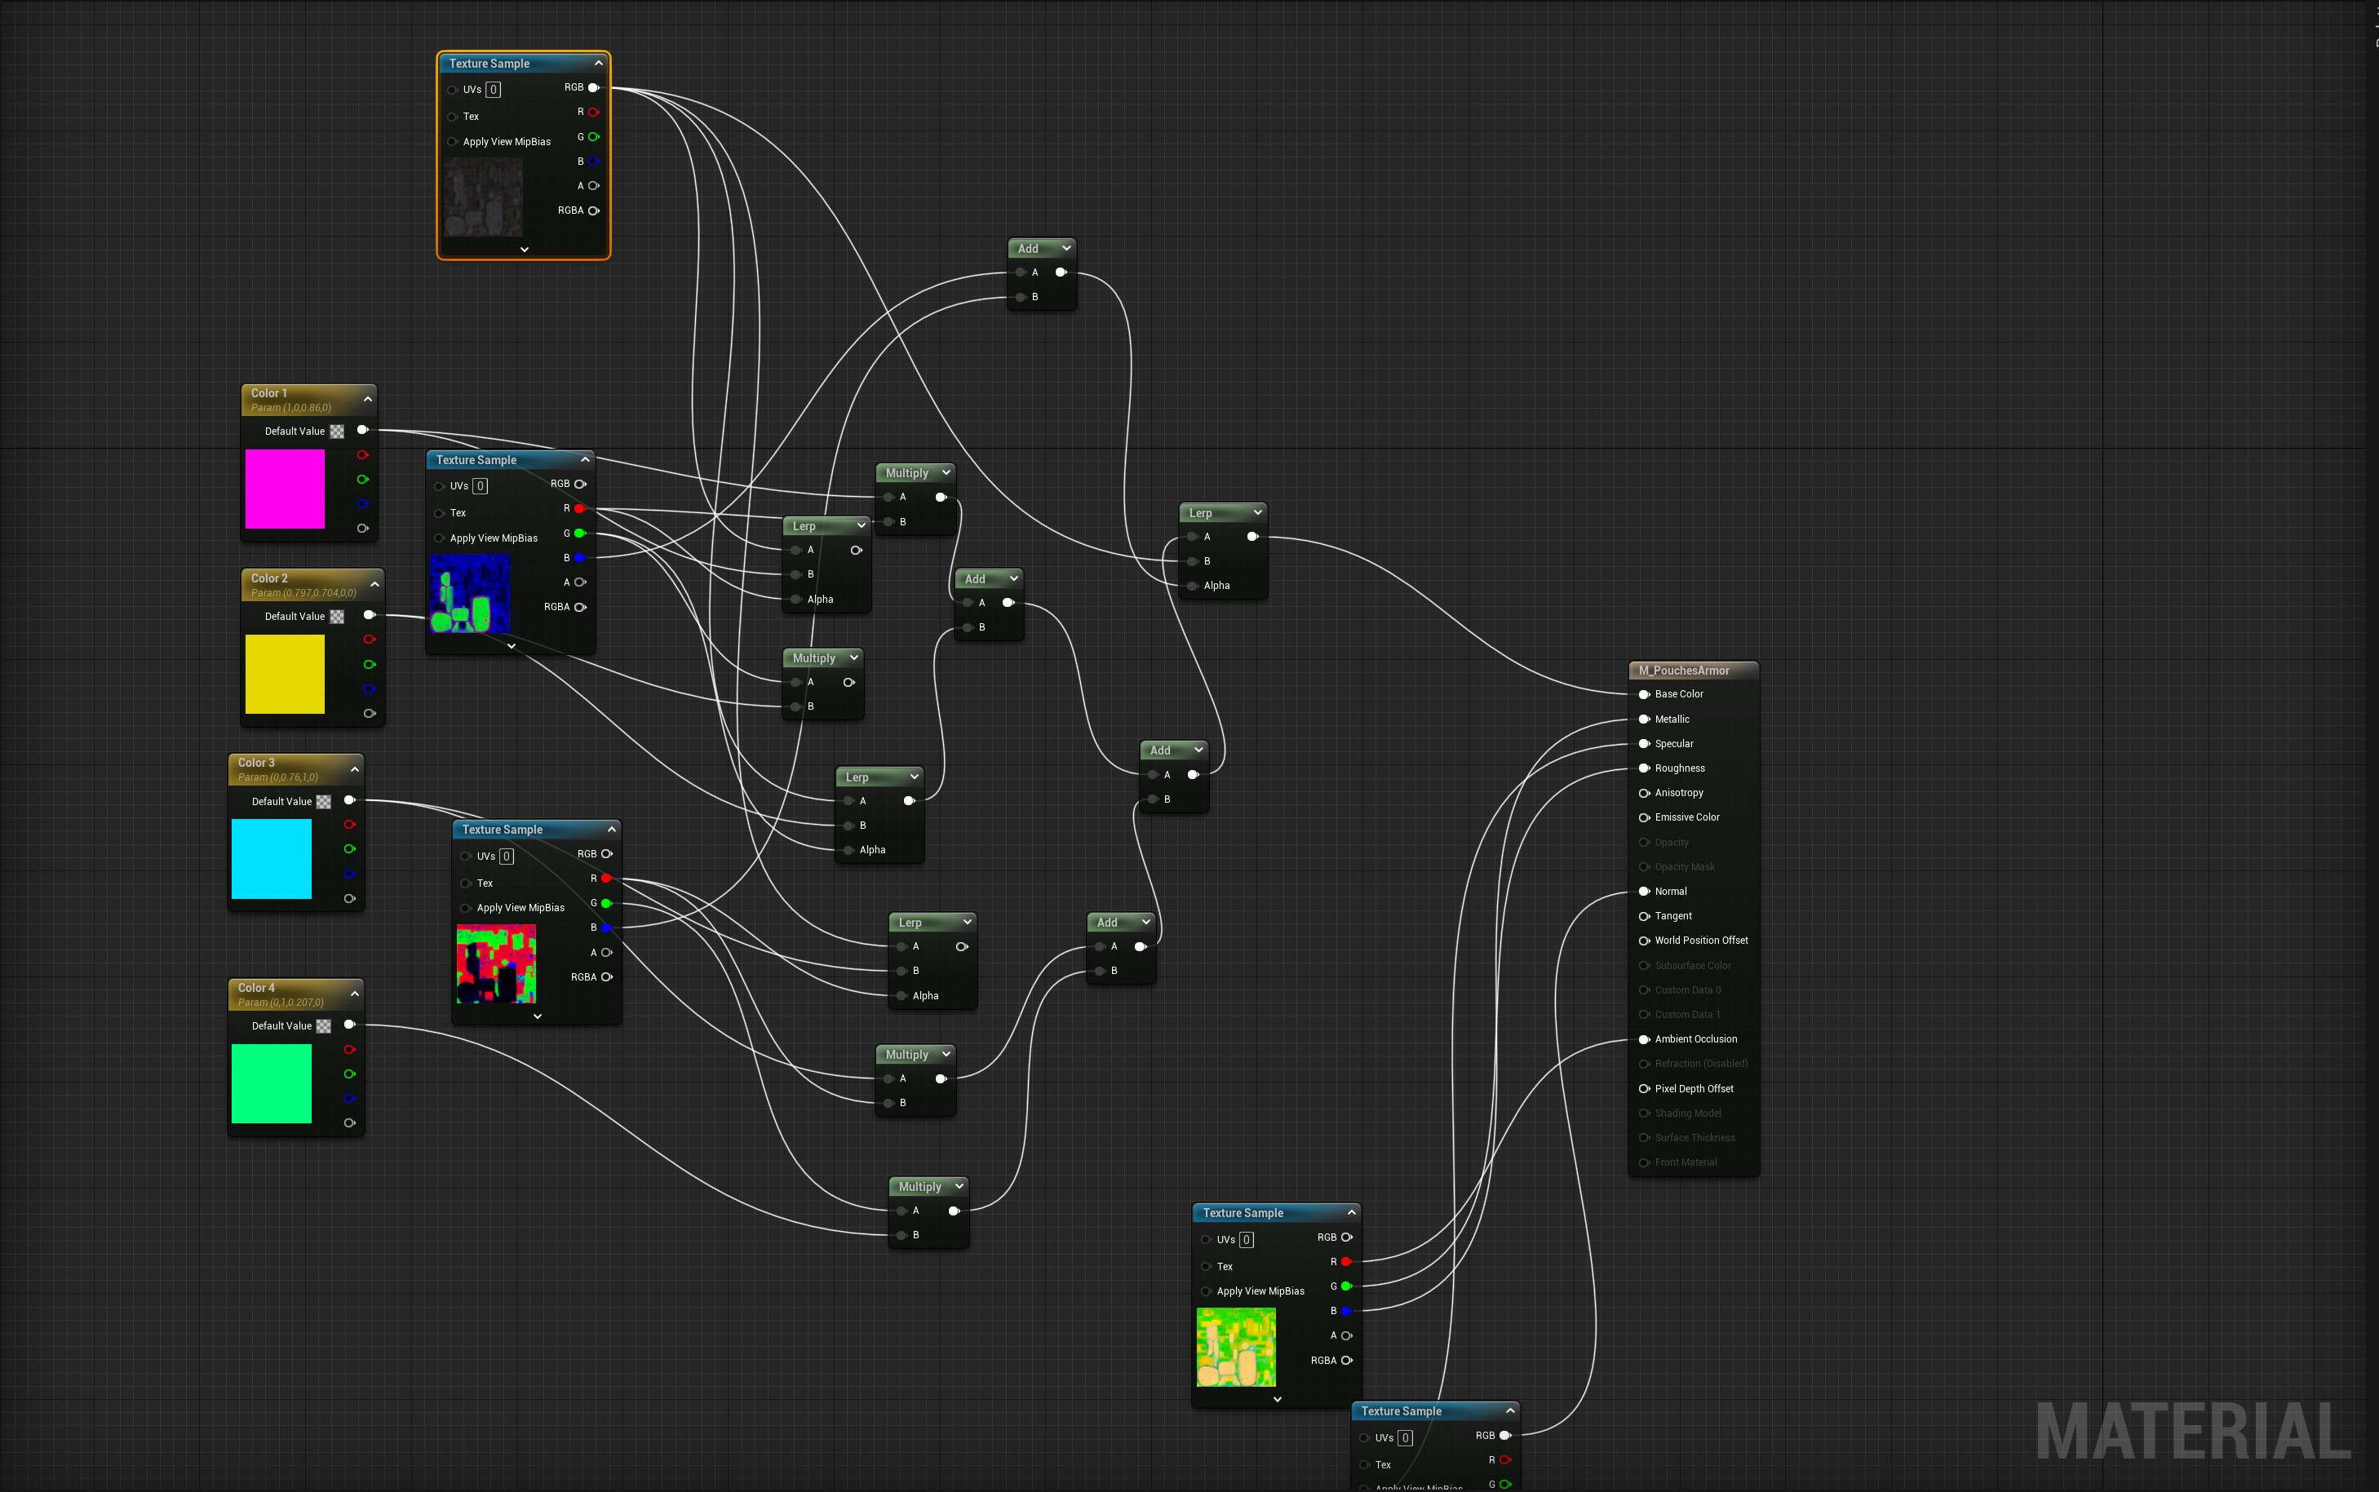Click the Pixel Depth Offset label
The image size is (2379, 1492).
[1693, 1088]
